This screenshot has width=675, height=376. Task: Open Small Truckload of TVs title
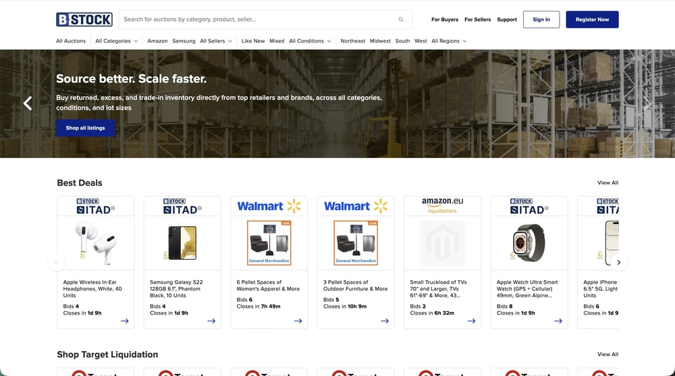click(x=438, y=288)
